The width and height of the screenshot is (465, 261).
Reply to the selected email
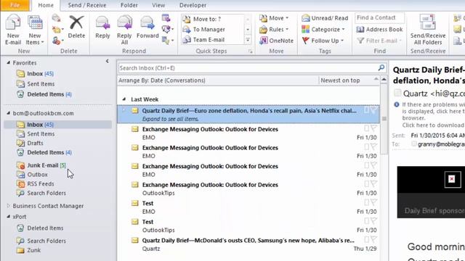coord(102,28)
